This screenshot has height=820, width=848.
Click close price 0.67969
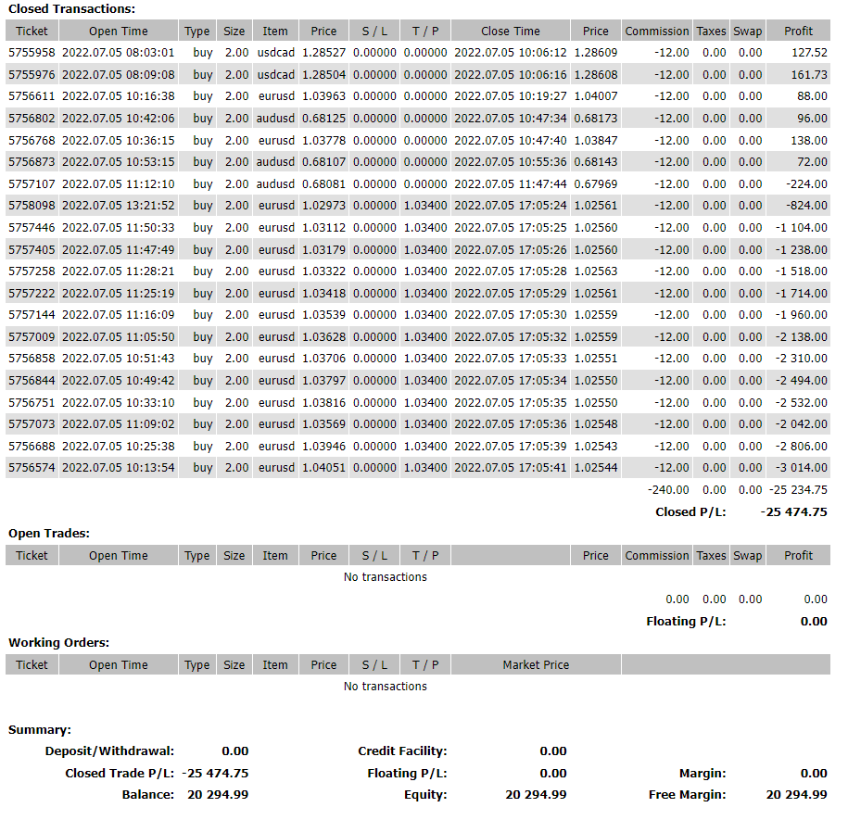coord(596,184)
